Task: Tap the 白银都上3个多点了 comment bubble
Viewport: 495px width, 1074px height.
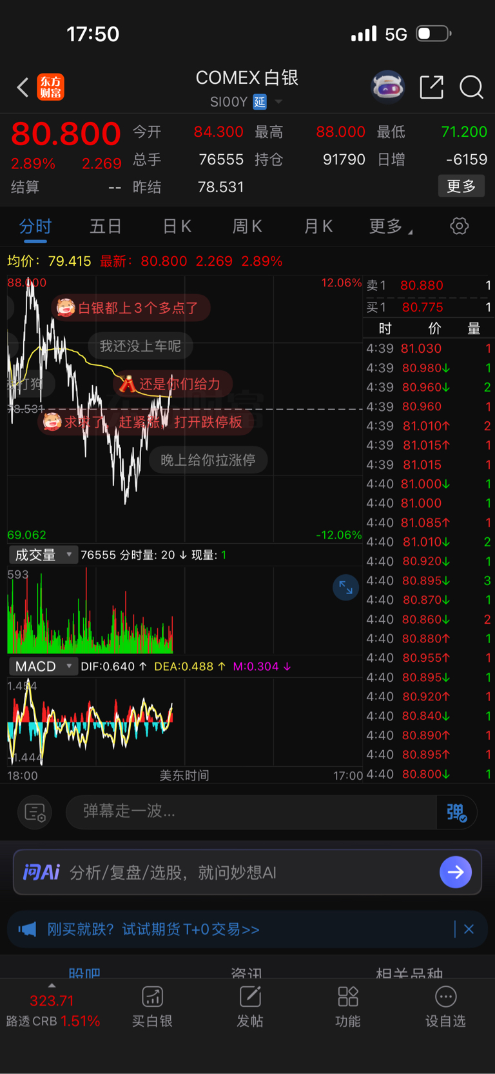Action: pyautogui.click(x=131, y=308)
